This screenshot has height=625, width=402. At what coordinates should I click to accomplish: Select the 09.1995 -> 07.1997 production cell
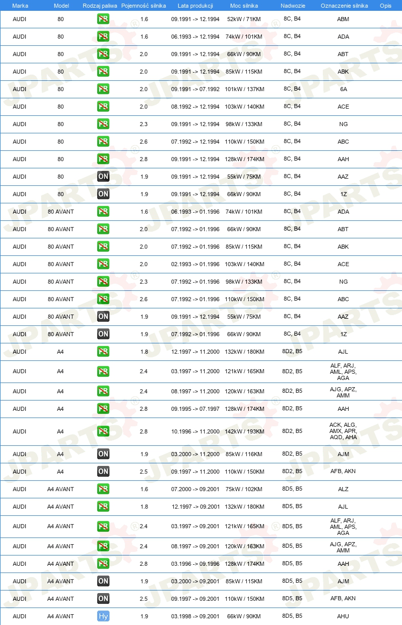pos(195,409)
